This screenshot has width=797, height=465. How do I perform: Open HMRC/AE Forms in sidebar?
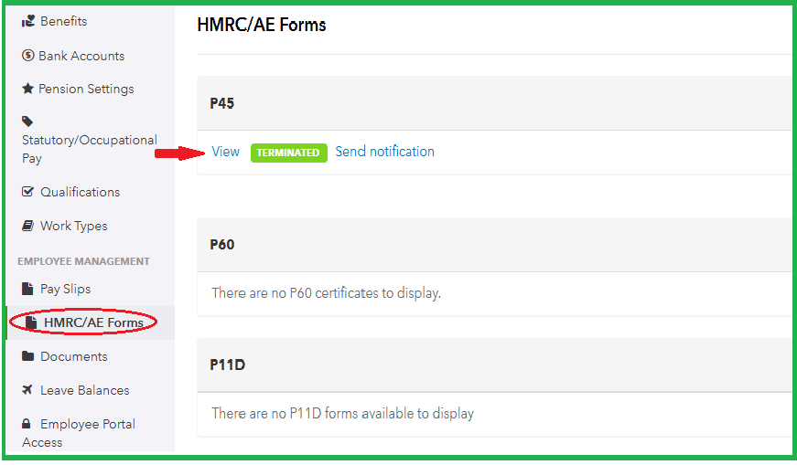pos(92,322)
